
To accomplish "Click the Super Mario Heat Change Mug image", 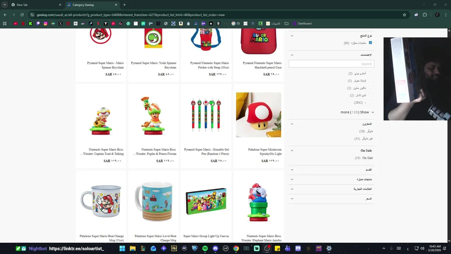I will (x=101, y=202).
